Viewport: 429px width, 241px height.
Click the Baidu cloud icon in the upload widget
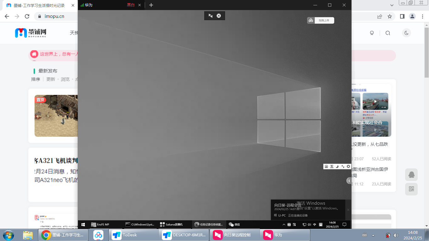coord(311,20)
